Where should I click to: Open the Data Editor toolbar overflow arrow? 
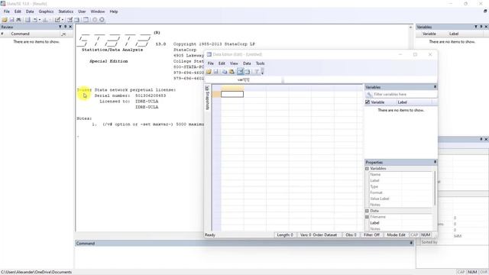262,72
